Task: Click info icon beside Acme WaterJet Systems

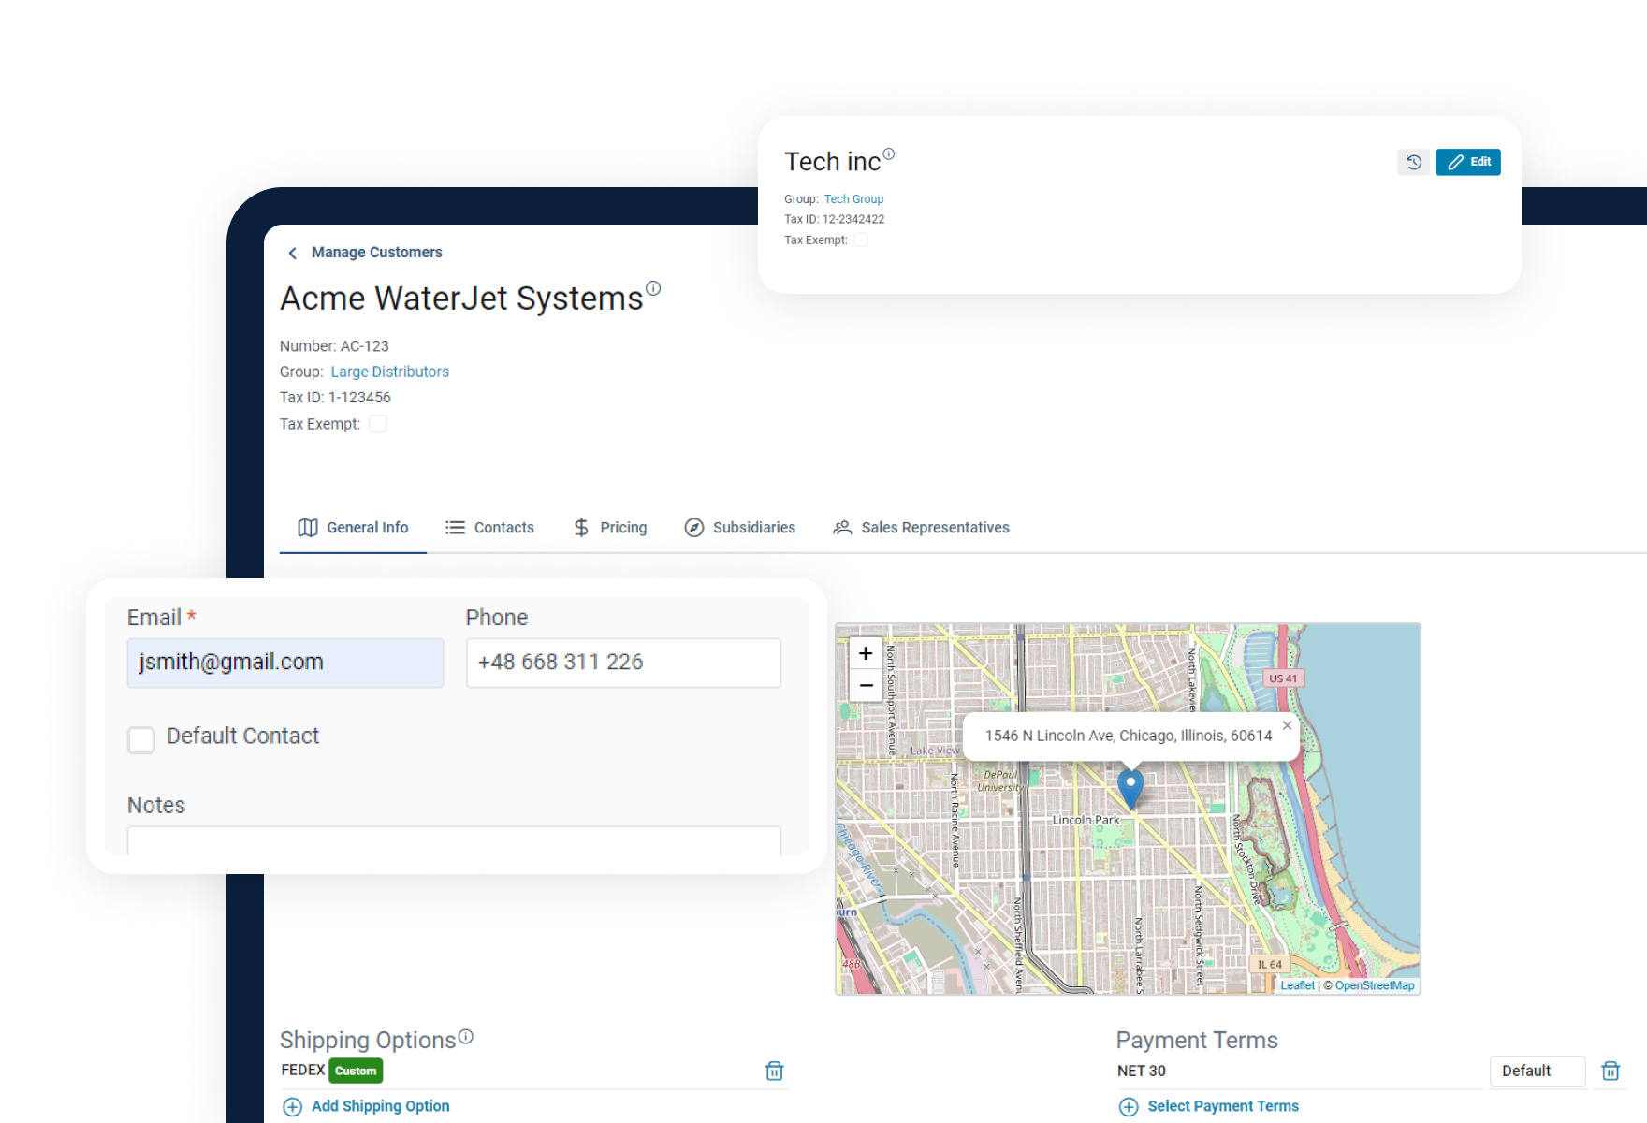Action: (653, 288)
